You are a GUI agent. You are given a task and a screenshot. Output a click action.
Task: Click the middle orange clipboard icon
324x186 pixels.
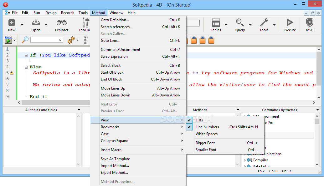(203, 40)
